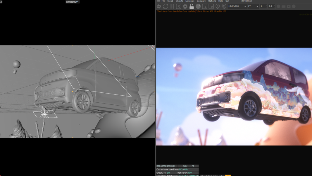Click the greyed rectangle icon in toolbar
Image resolution: width=312 pixels, height=176 pixels.
point(284,6)
